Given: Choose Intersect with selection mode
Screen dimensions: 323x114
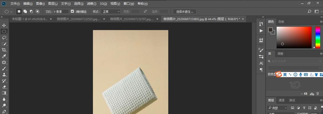Looking at the screenshot, I should coord(37,11).
